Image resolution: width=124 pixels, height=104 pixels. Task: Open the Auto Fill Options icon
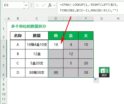click(96, 80)
